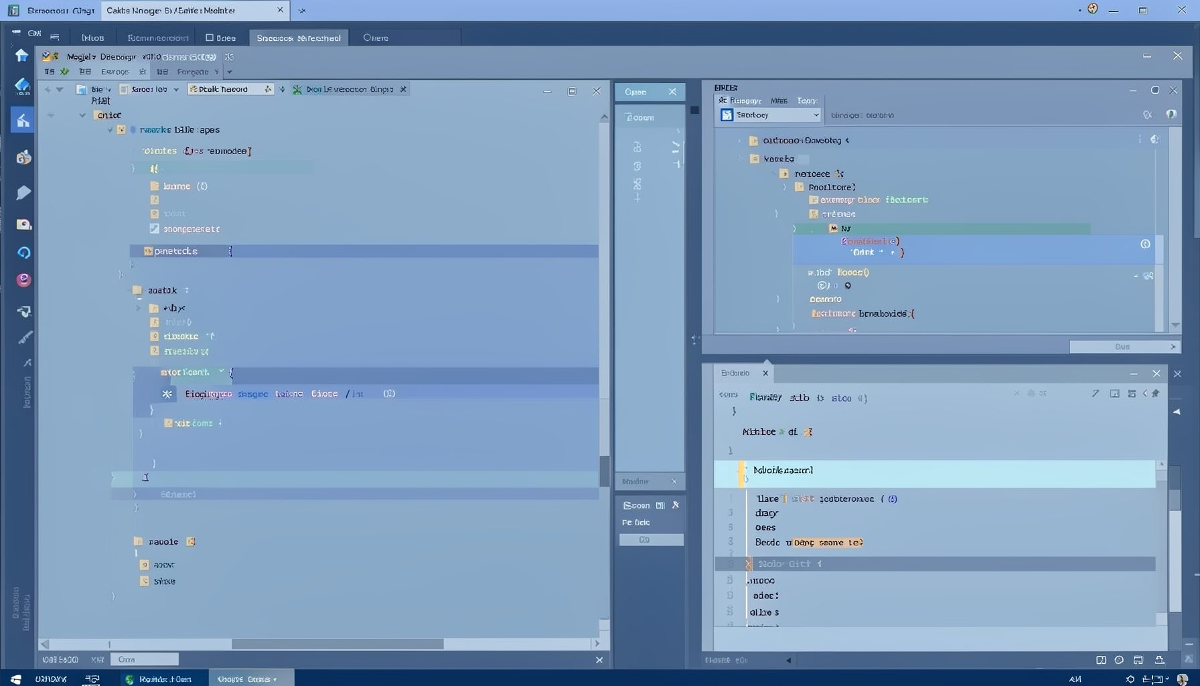Click the search-clear icon right of the filter field

(1148, 115)
